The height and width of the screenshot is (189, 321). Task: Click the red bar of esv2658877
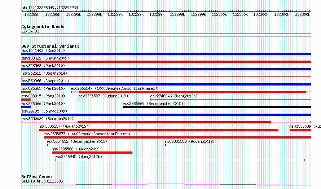177,137
